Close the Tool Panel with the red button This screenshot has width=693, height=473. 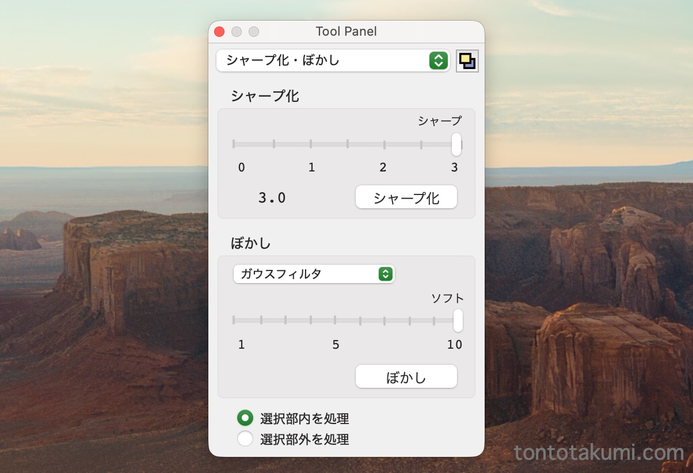(219, 32)
